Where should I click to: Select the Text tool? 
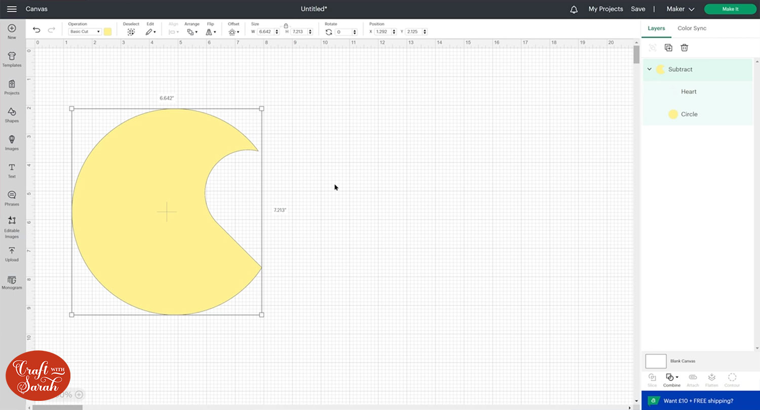12,170
